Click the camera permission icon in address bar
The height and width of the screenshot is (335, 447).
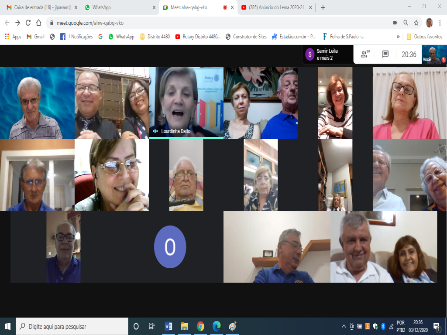click(395, 23)
